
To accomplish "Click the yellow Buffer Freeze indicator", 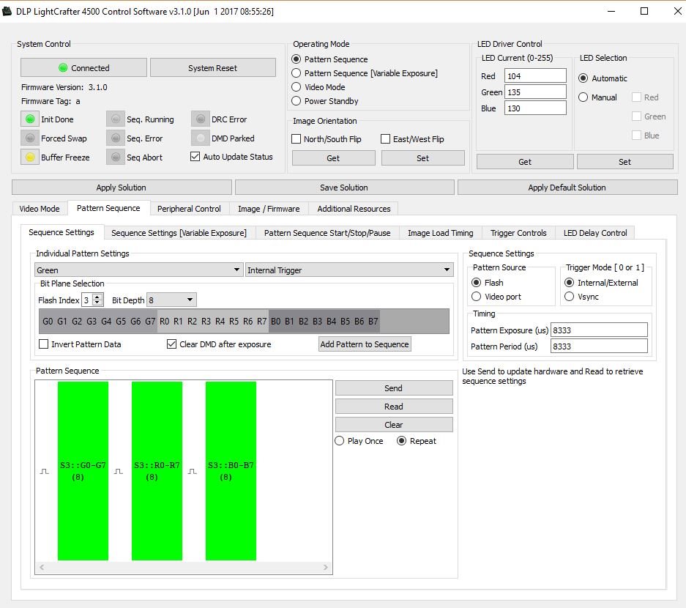I will (30, 157).
